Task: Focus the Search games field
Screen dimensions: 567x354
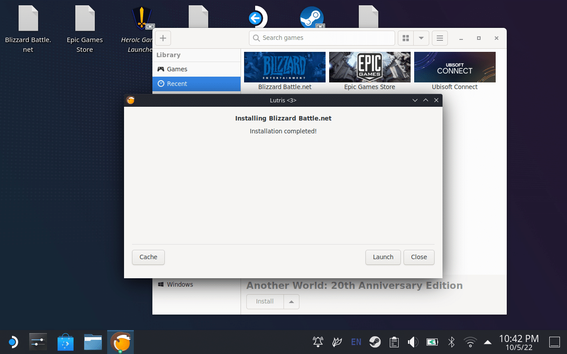Action: click(x=322, y=38)
